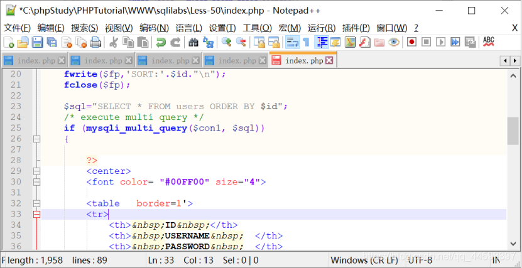Open Find with binoculars icon
The image size is (522, 268).
[x=193, y=42]
